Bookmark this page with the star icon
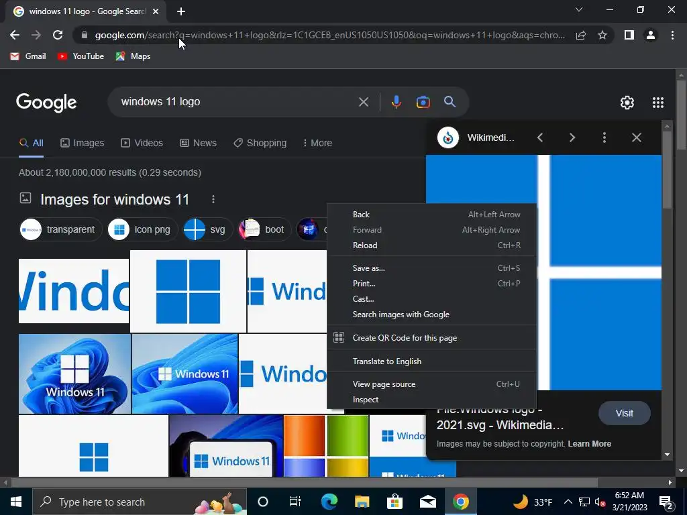The width and height of the screenshot is (687, 515). pos(602,35)
